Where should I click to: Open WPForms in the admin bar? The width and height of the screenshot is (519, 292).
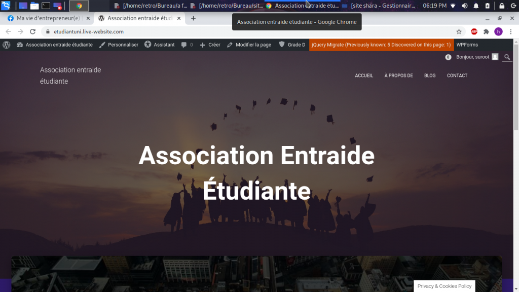pyautogui.click(x=467, y=45)
